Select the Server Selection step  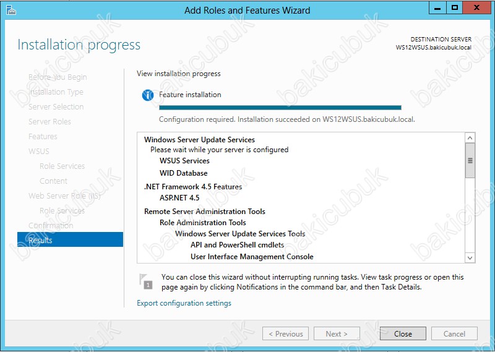click(x=56, y=106)
